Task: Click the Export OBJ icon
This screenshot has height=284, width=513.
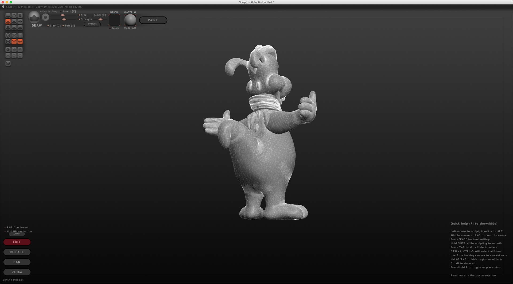Action: click(x=20, y=50)
